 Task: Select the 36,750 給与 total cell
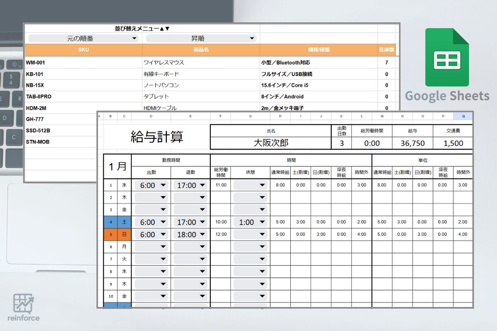pos(412,143)
